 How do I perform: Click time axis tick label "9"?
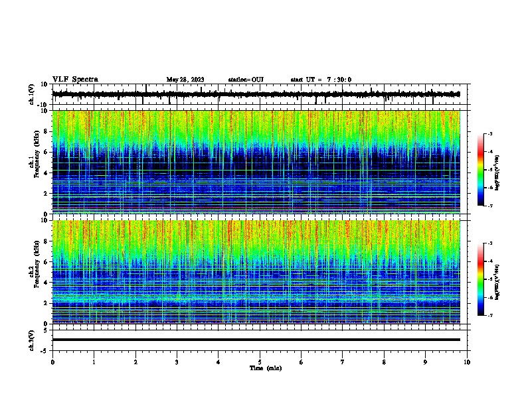tap(425, 362)
